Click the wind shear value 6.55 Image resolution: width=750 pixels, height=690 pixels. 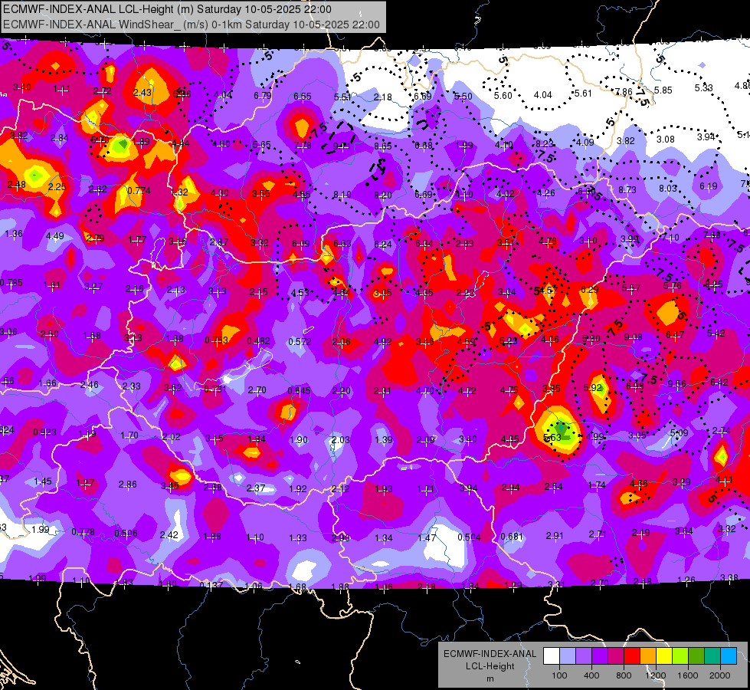[x=303, y=97]
